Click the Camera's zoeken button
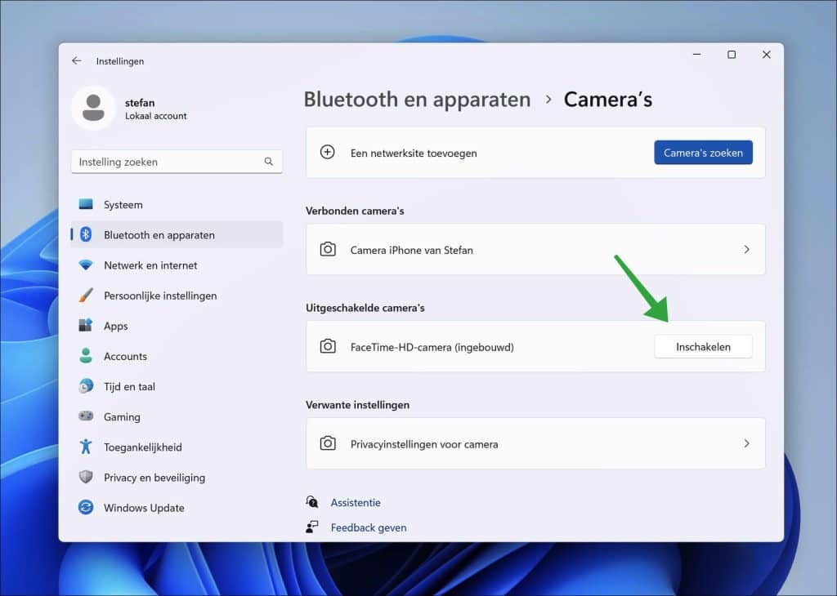The width and height of the screenshot is (837, 596). pyautogui.click(x=703, y=152)
